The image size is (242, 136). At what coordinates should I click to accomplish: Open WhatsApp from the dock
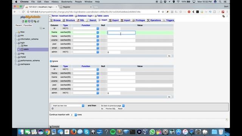click(152, 132)
